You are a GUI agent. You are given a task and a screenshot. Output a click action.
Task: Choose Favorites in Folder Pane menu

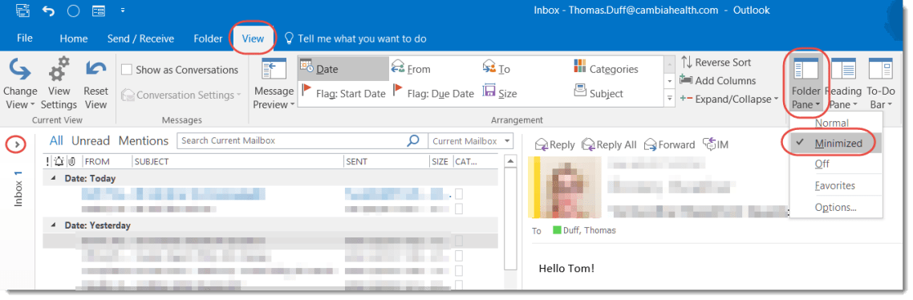pos(835,186)
